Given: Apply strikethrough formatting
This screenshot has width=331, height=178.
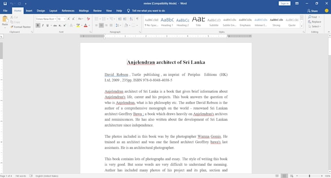Looking at the screenshot, I should point(55,25).
